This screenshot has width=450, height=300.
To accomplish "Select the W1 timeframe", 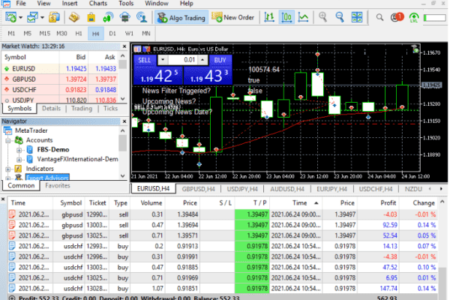I will point(129,34).
